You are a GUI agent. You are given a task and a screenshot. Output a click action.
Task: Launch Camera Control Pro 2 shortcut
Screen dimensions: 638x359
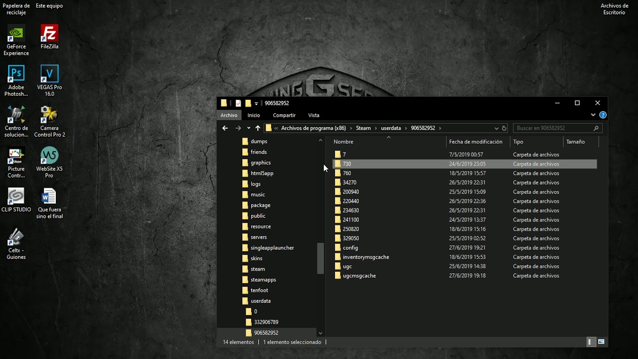click(49, 122)
